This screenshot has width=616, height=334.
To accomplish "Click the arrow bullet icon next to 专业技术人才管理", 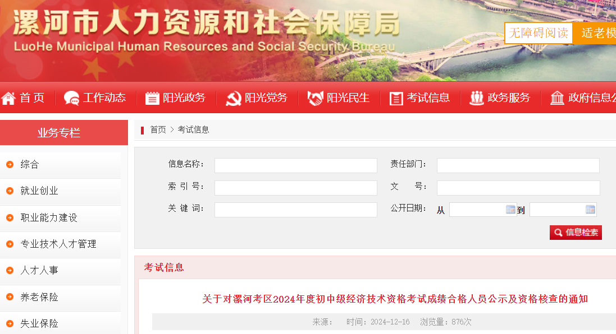I will [x=10, y=244].
